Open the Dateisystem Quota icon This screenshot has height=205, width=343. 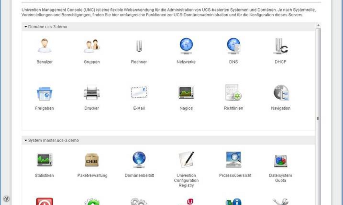click(280, 161)
